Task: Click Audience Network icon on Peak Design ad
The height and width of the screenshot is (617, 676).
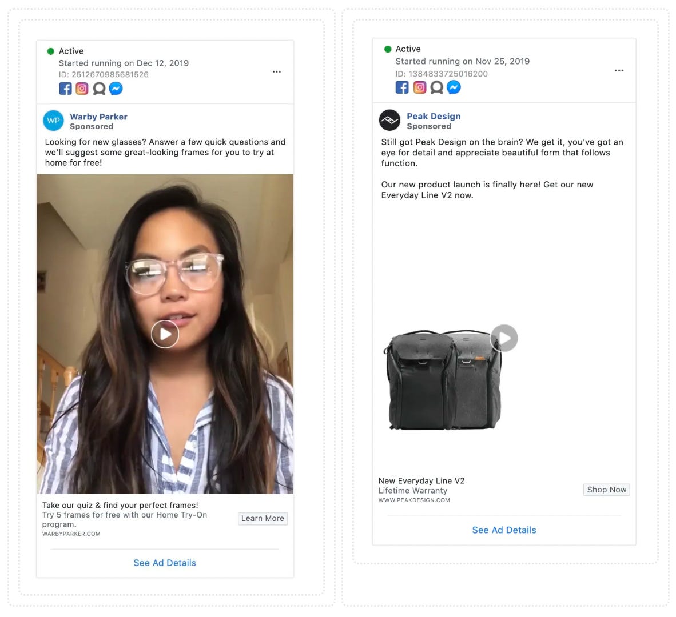Action: 437,87
